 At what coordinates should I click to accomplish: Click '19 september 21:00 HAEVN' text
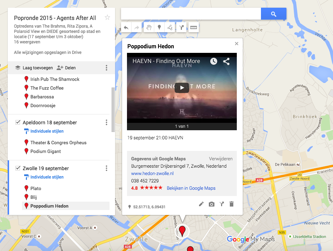pyautogui.click(x=155, y=138)
